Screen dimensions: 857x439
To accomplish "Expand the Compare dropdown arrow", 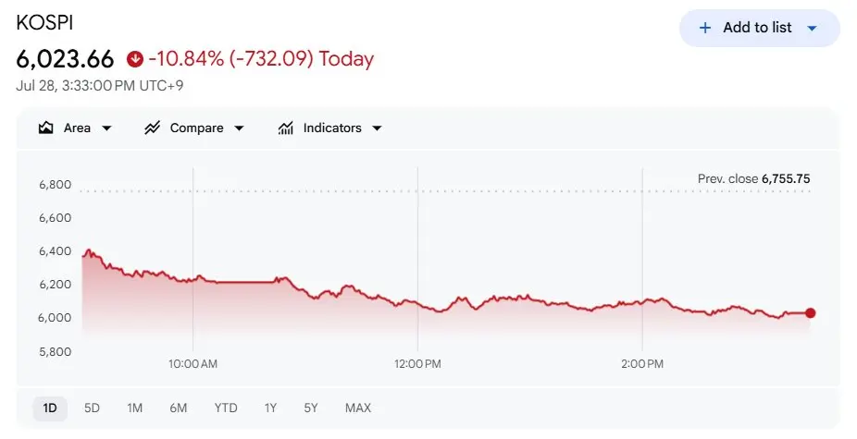I will coord(239,128).
